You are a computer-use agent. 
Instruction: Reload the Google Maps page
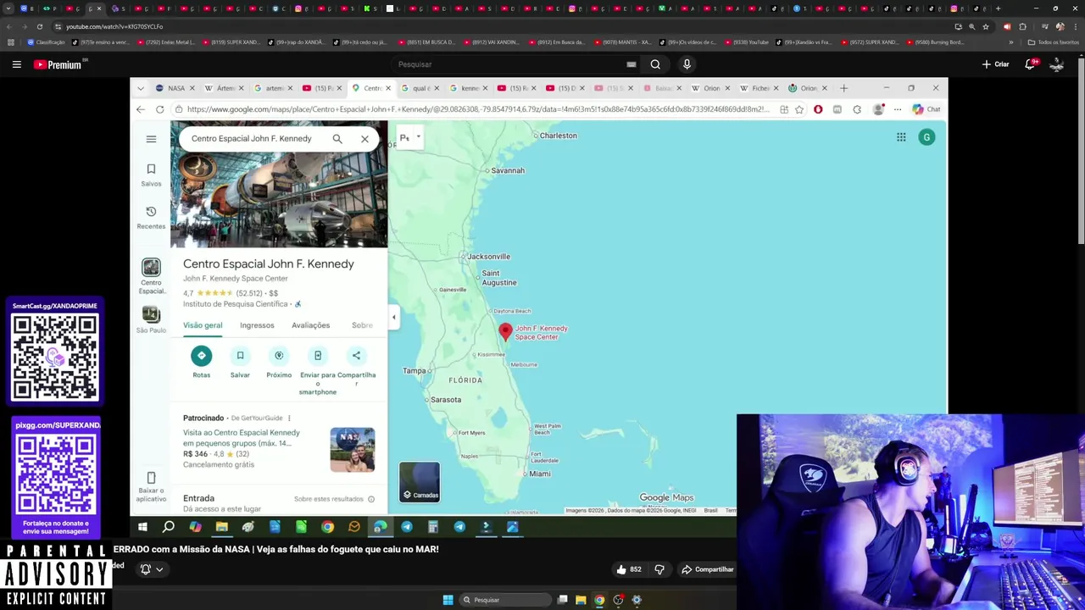[x=159, y=109]
